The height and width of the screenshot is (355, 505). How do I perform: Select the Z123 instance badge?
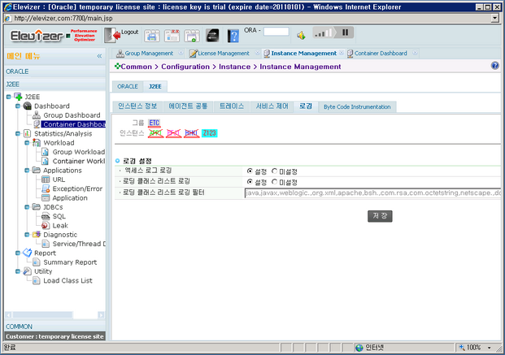[209, 133]
